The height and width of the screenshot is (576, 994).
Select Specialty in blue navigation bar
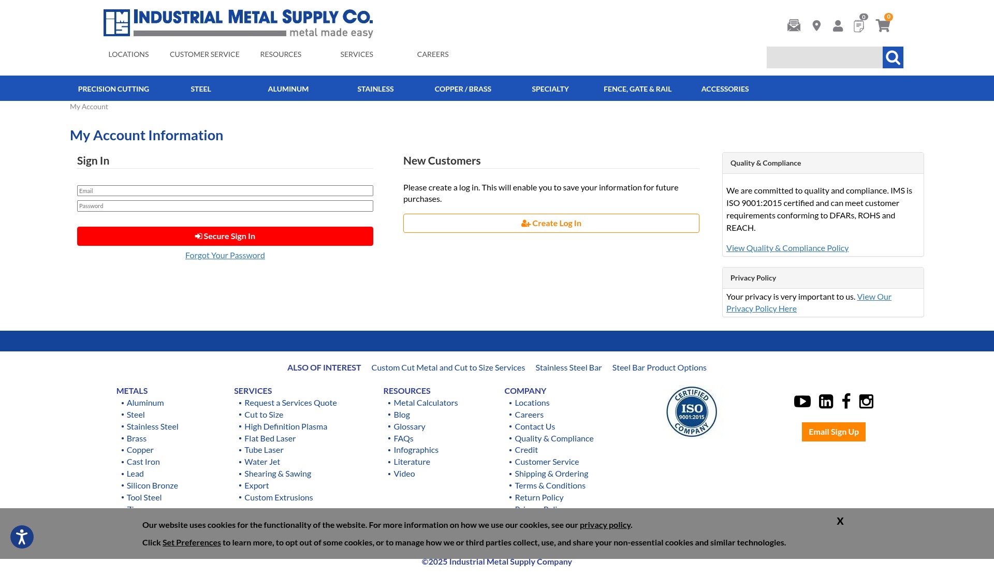click(550, 89)
